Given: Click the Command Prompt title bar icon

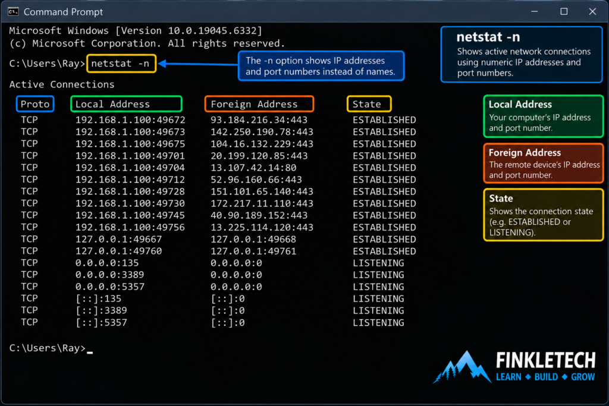Looking at the screenshot, I should coord(13,12).
